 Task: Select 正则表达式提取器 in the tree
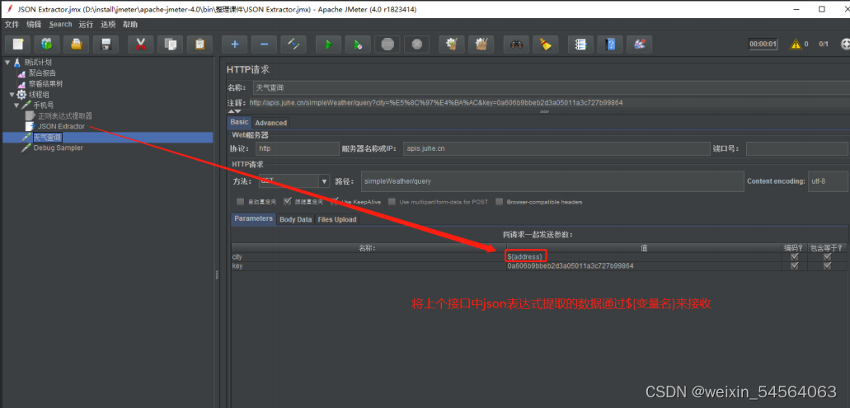tap(65, 115)
